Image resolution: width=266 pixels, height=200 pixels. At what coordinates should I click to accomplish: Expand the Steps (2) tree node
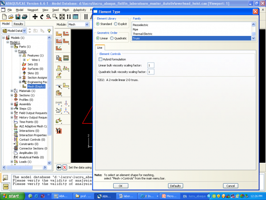(12, 108)
